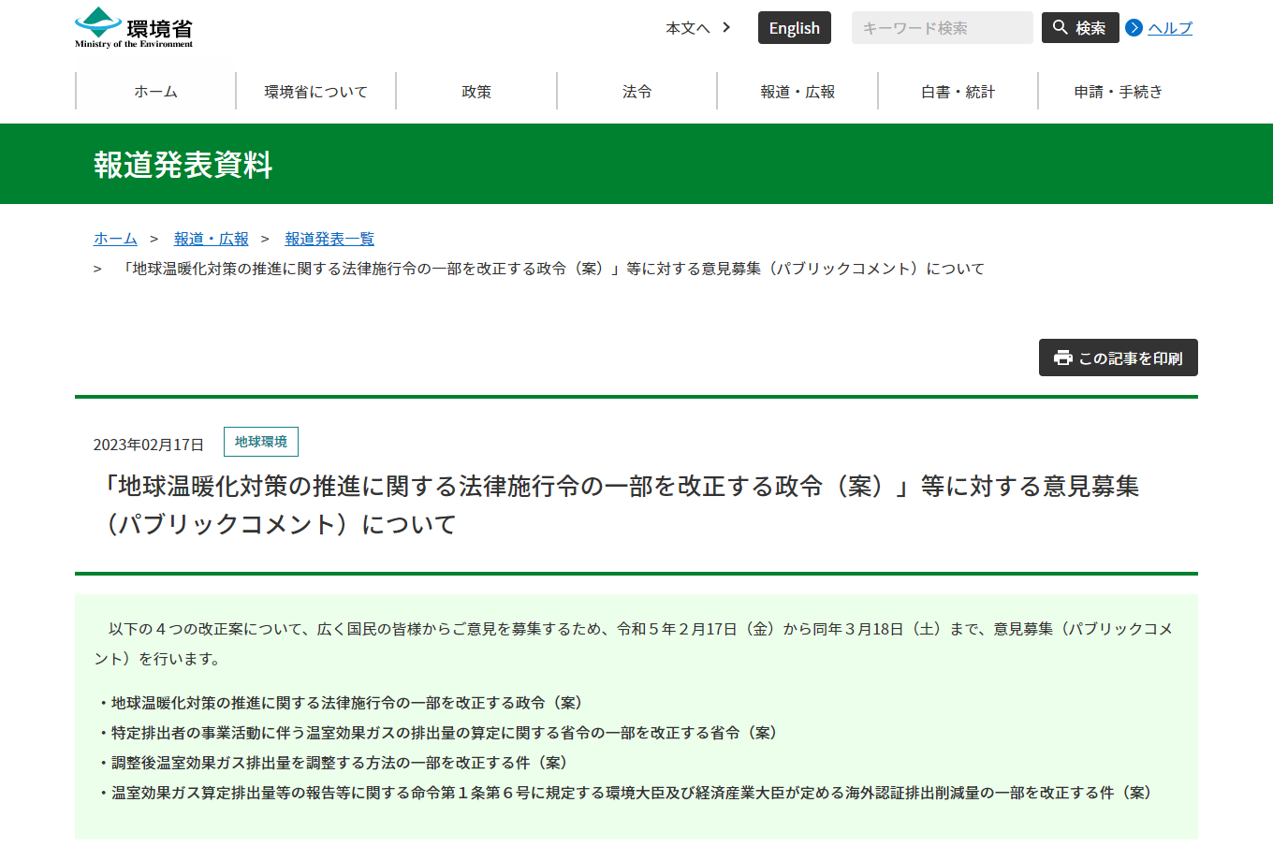1273x861 pixels.
Task: Open the 環境省について menu item
Action: pos(316,92)
